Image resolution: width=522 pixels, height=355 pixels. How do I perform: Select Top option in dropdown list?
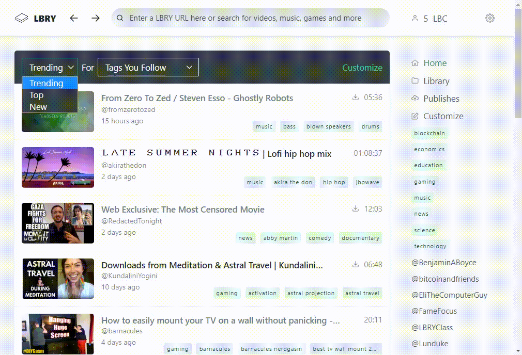tap(50, 95)
